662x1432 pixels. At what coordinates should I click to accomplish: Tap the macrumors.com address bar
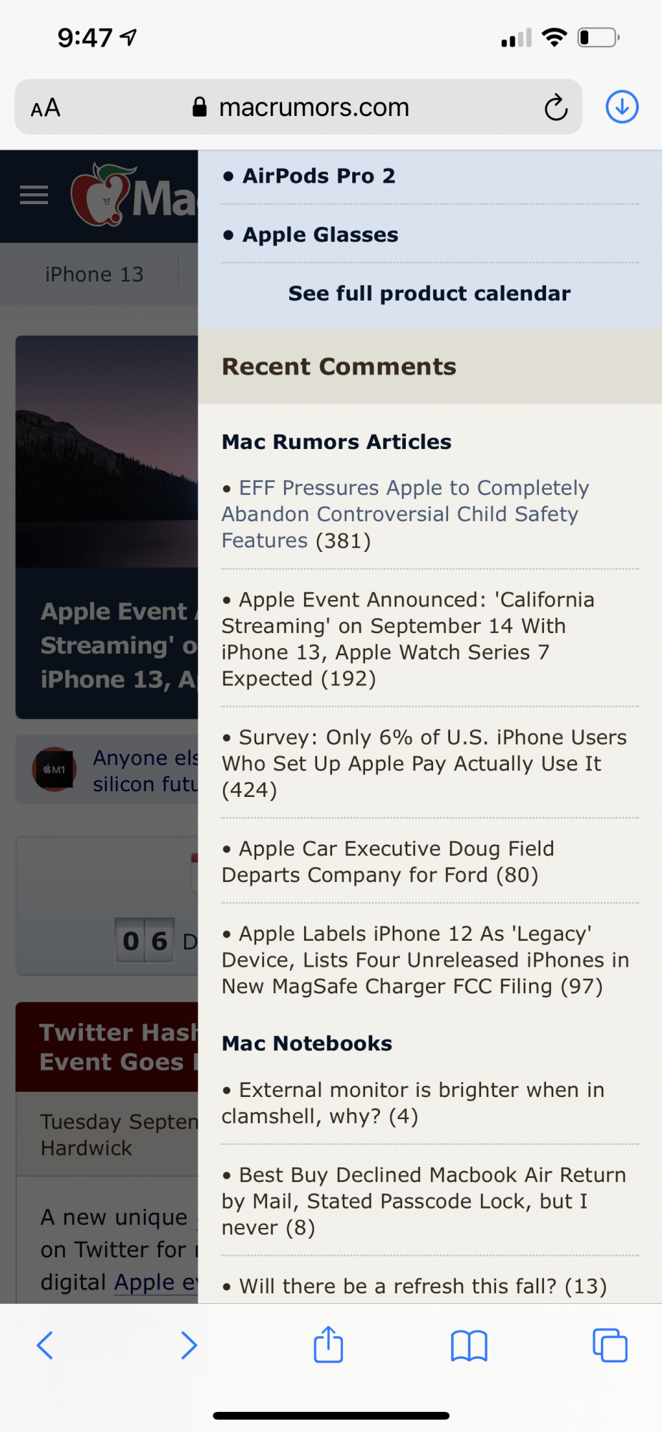[x=298, y=107]
